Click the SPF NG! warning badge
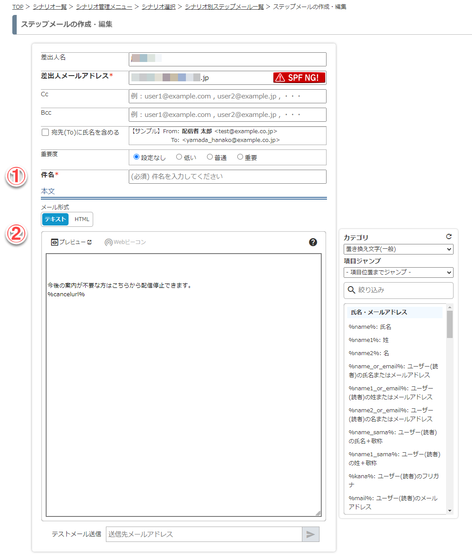 (x=299, y=78)
